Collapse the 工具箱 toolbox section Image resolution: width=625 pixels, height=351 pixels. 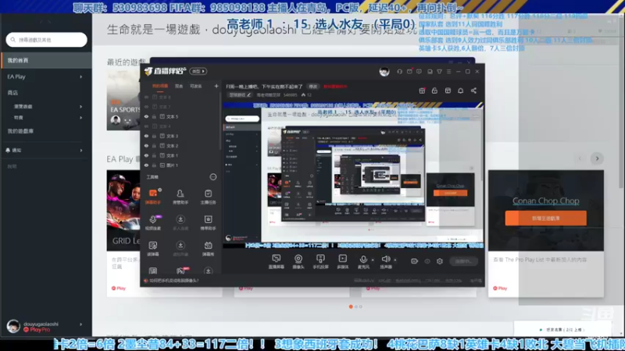pos(213,177)
